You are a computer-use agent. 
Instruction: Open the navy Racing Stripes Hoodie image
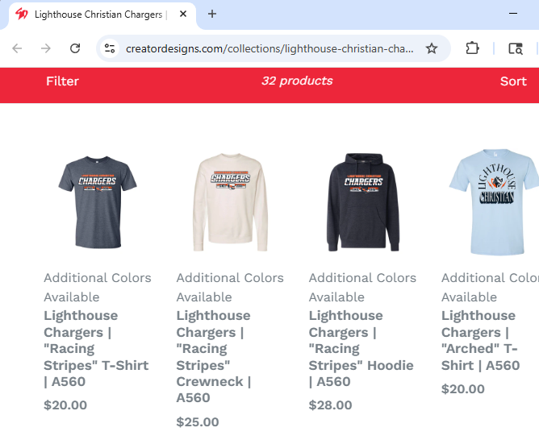362,196
